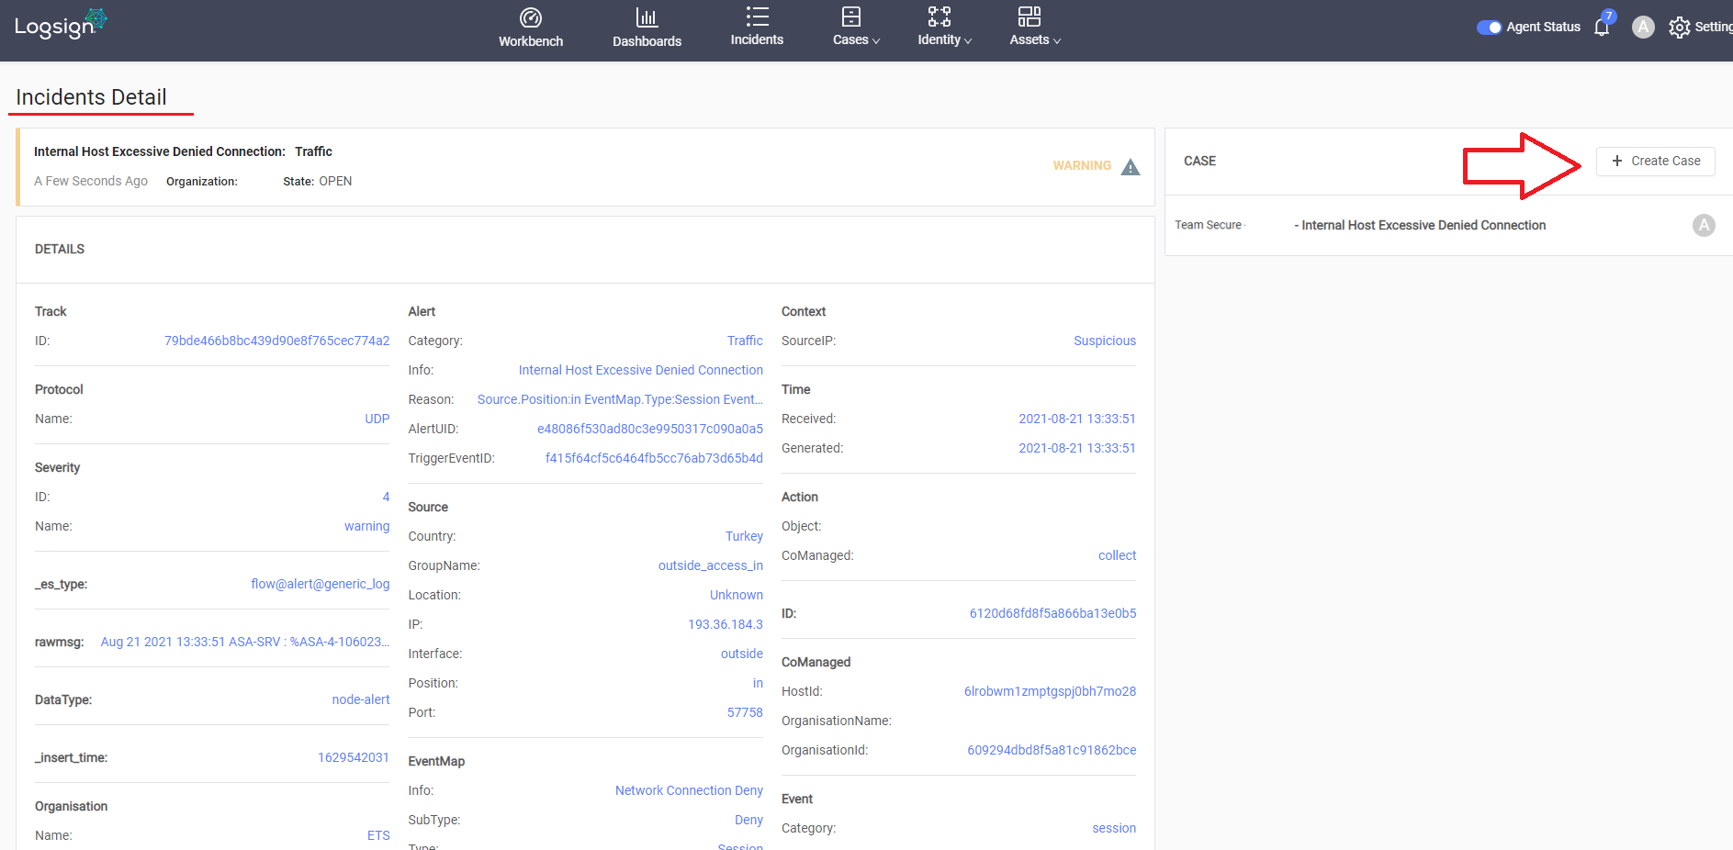1733x850 pixels.
Task: Open the Incidents list icon
Action: tap(757, 17)
